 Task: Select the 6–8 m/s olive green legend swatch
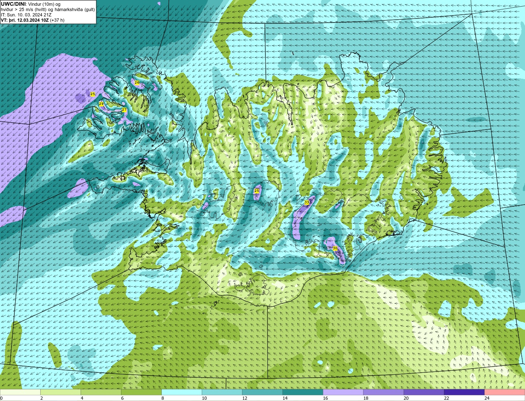(x=142, y=392)
